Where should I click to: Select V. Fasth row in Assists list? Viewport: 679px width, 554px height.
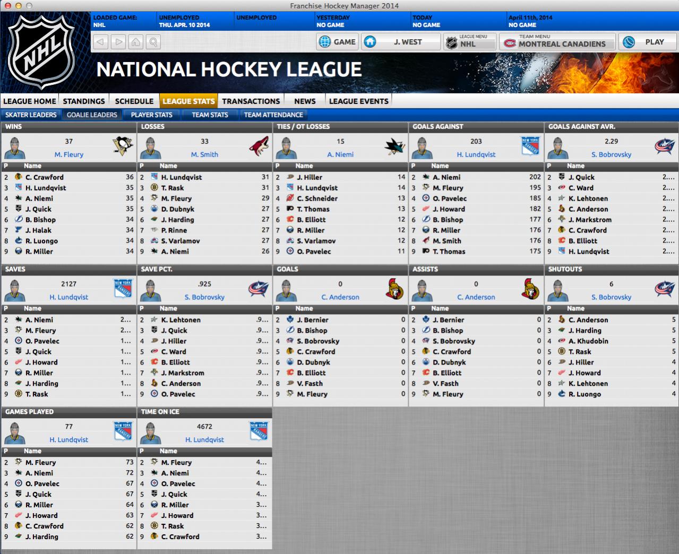tap(476, 384)
